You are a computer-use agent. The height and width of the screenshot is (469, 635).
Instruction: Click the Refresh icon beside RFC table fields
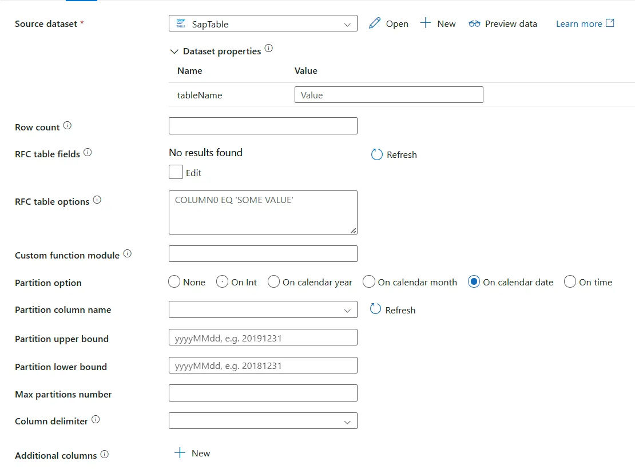point(376,154)
